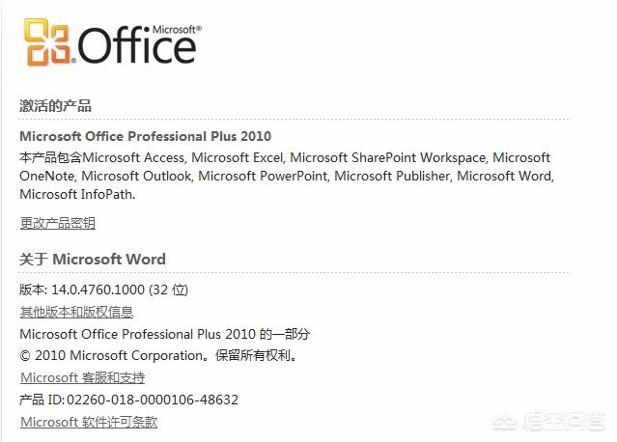The width and height of the screenshot is (617, 442).
Task: Click the Professional Plus 2010 的一部分 line
Action: (165, 334)
